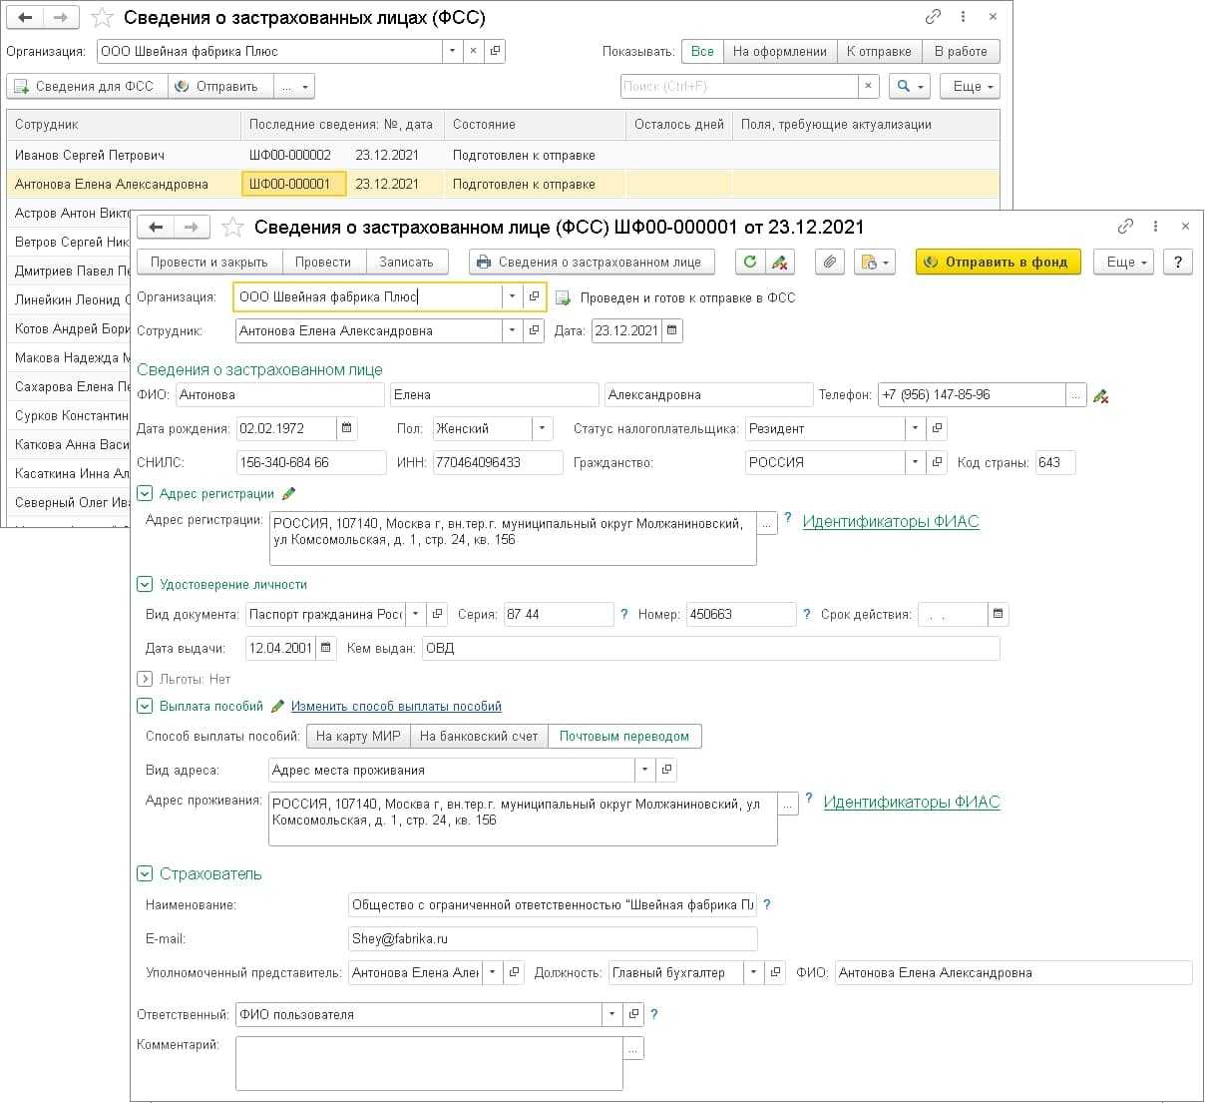Screen dimensions: 1209x1103
Task: Expand the Льготы section
Action: [x=145, y=679]
